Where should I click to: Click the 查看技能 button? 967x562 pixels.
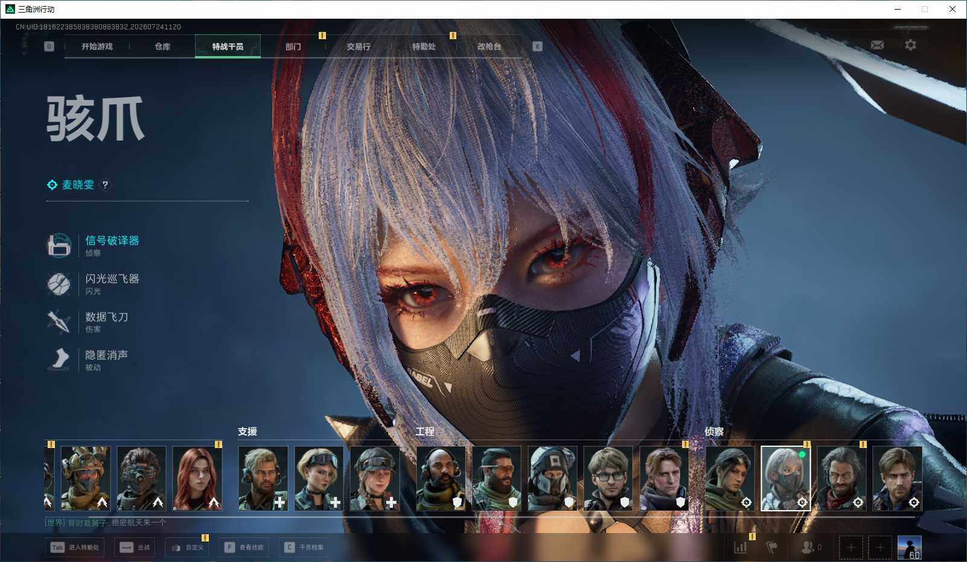pos(244,548)
